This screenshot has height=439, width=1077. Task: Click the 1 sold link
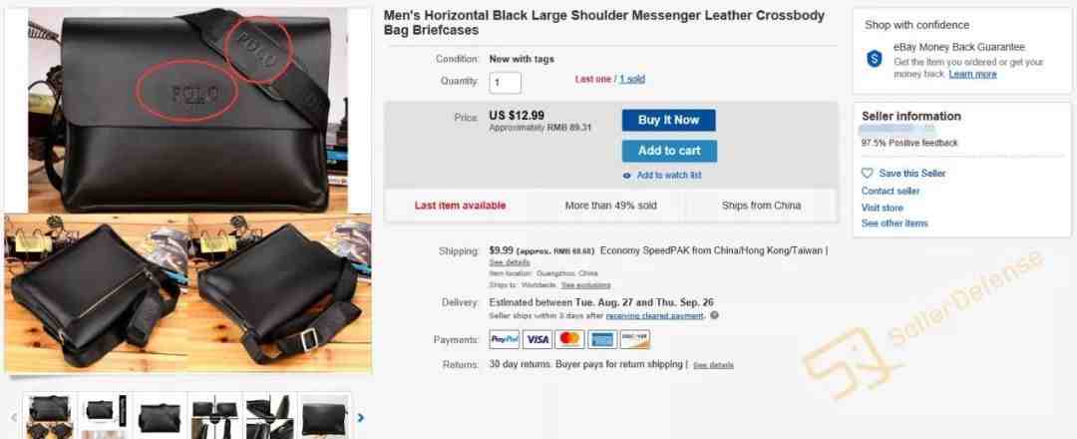pyautogui.click(x=632, y=79)
